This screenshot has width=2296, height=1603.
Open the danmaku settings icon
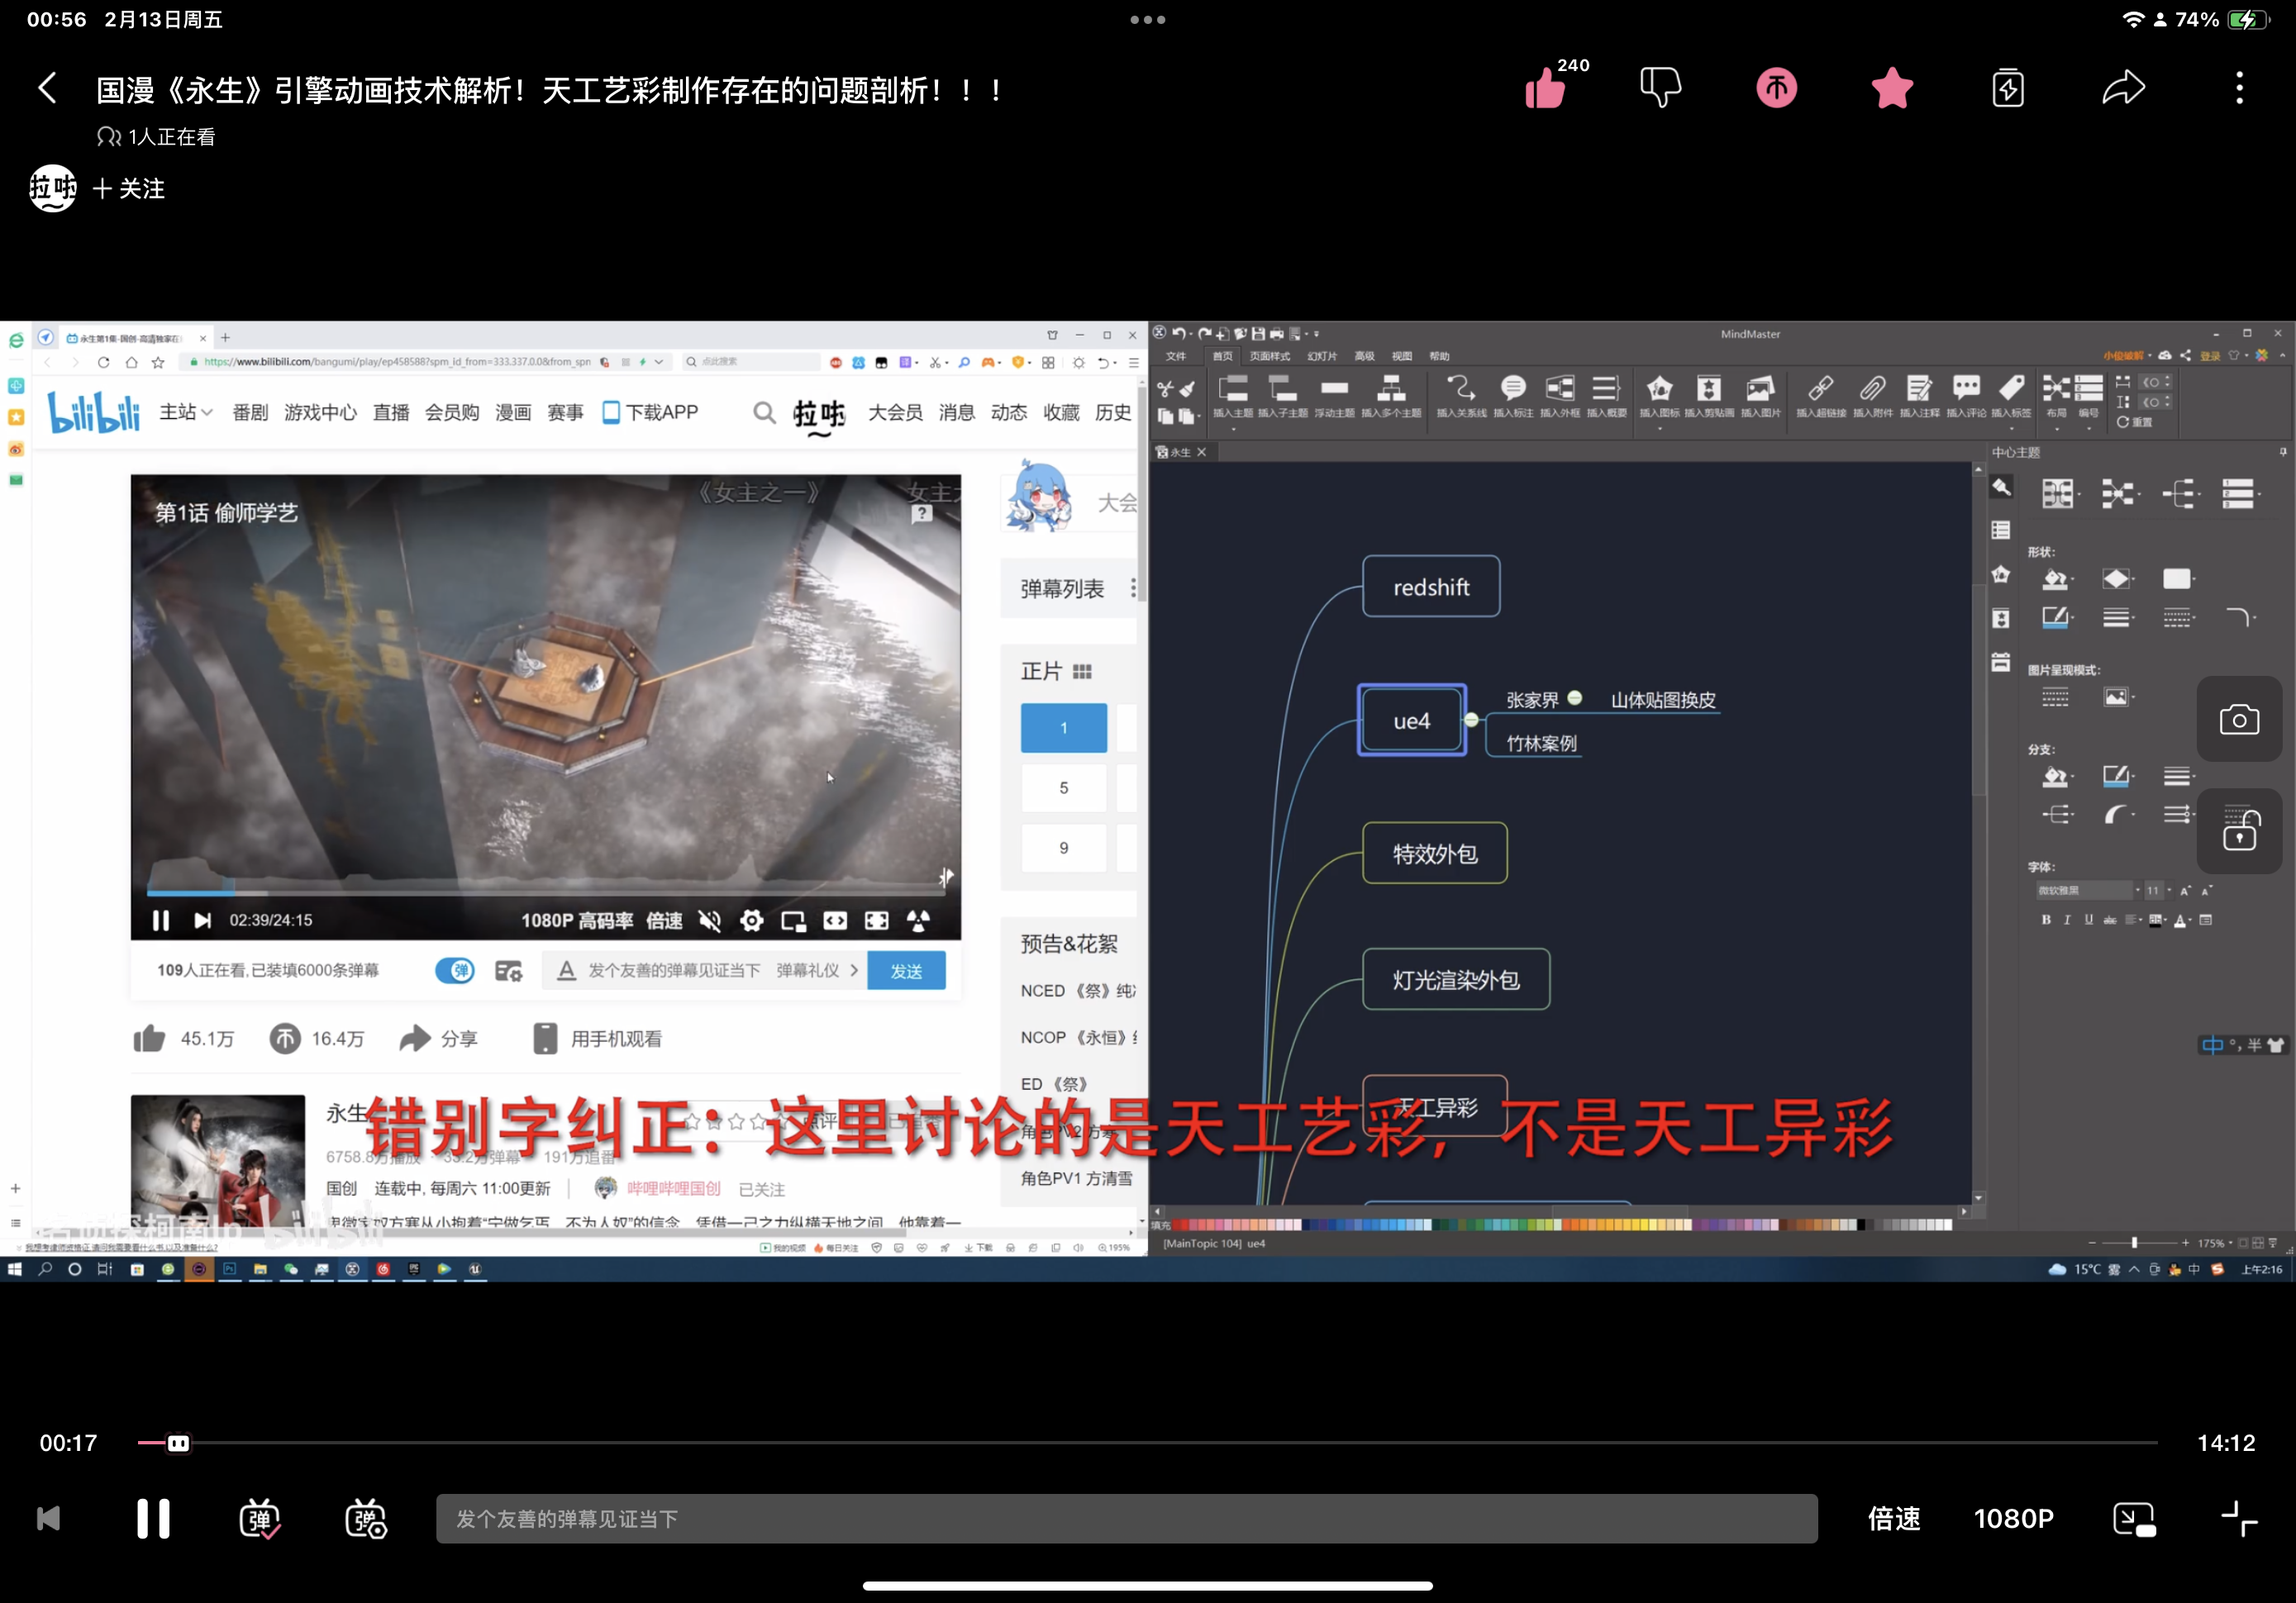366,1519
